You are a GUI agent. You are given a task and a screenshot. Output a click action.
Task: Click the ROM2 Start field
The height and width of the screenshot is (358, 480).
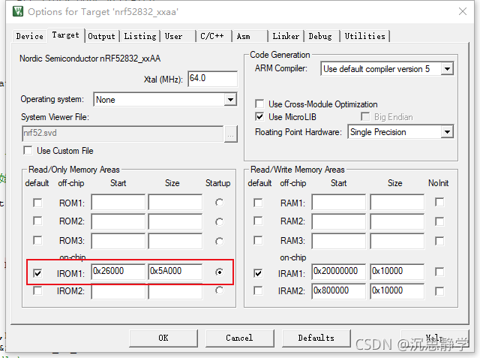pos(118,221)
